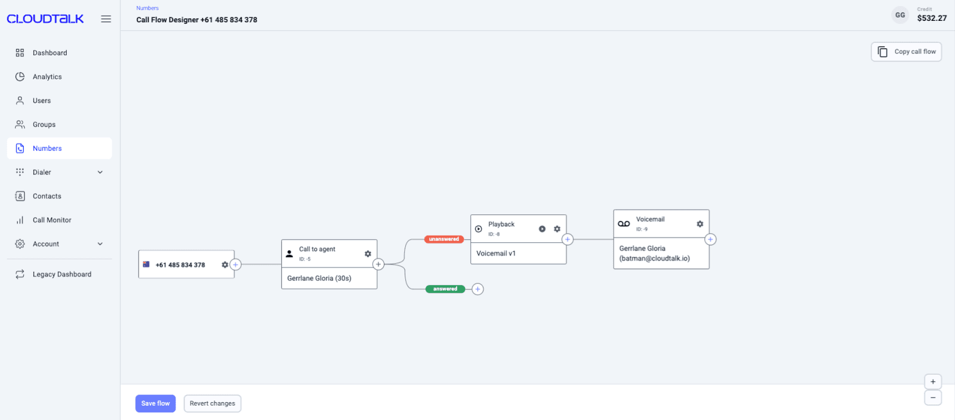Play the Voicemail v1 recording in Playback node
The height and width of the screenshot is (420, 955).
[542, 229]
